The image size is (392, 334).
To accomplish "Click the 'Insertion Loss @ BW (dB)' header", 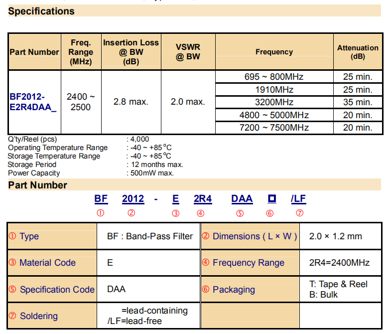I will (131, 52).
